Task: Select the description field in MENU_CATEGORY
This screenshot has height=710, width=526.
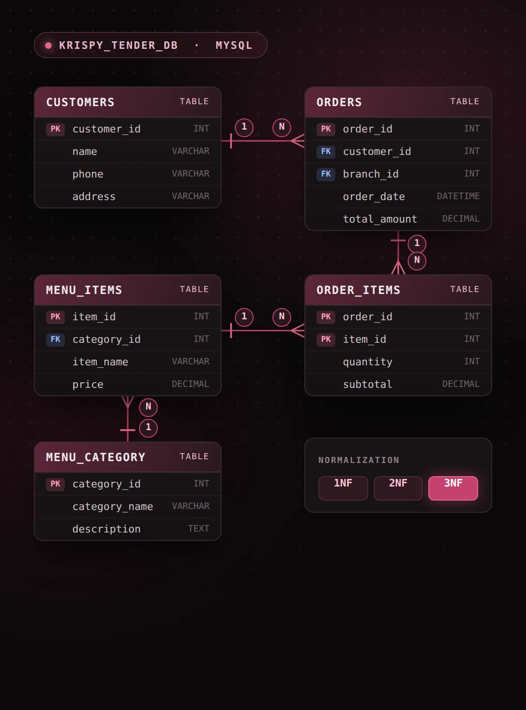Action: coord(128,529)
